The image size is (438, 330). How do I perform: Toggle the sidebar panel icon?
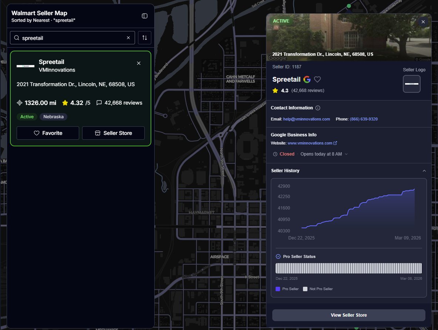pos(144,16)
